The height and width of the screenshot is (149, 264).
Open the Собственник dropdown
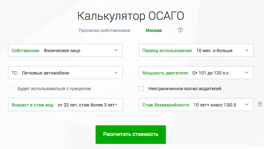click(x=65, y=50)
